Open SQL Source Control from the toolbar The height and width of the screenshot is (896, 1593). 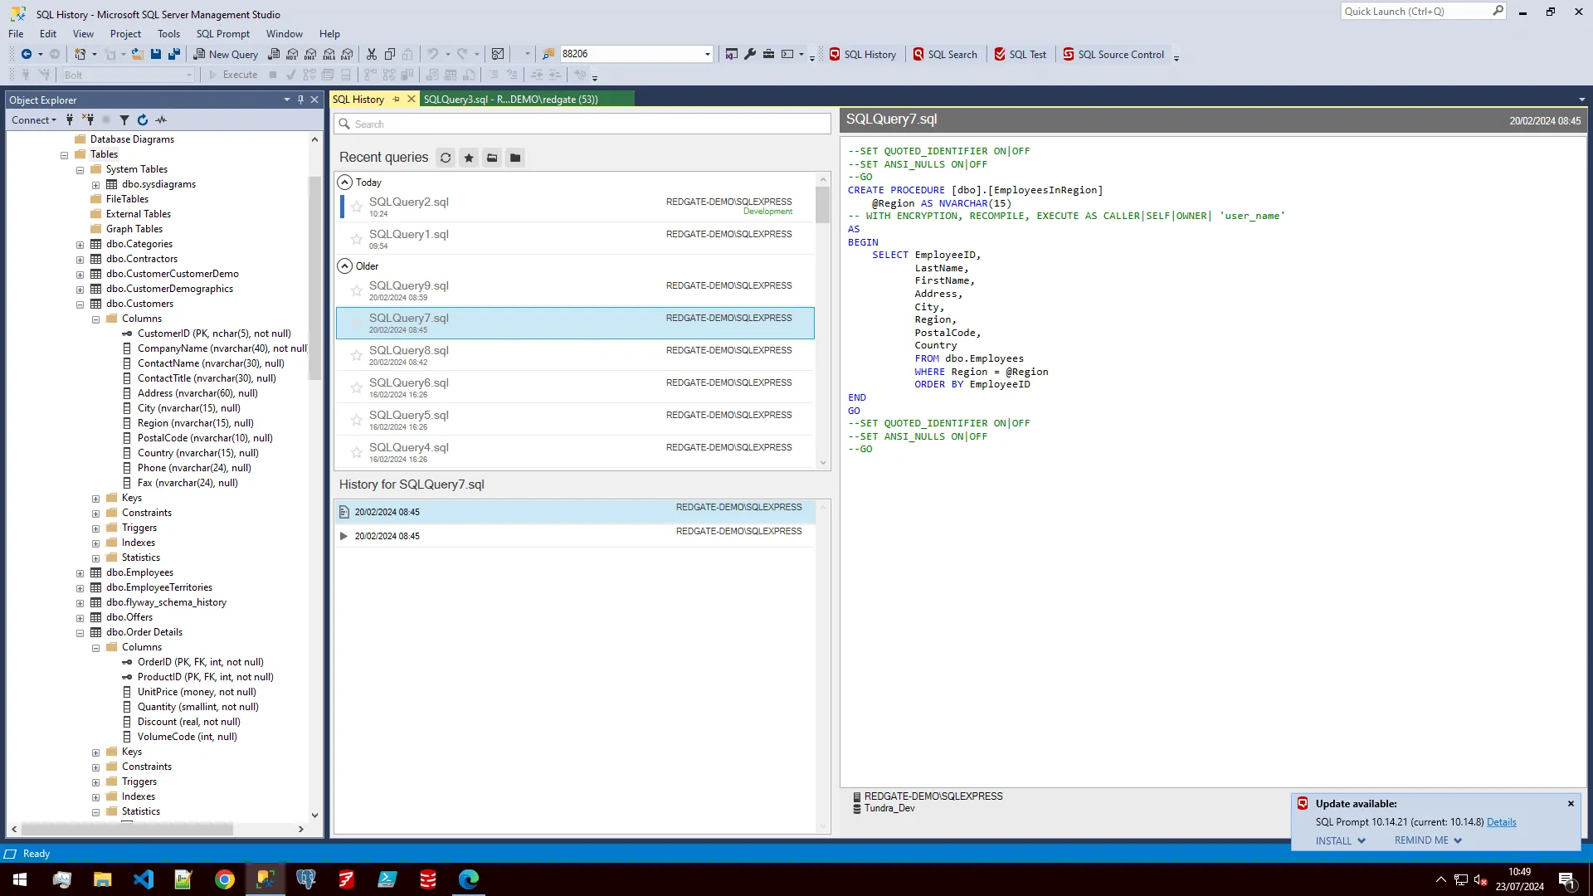1113,55
